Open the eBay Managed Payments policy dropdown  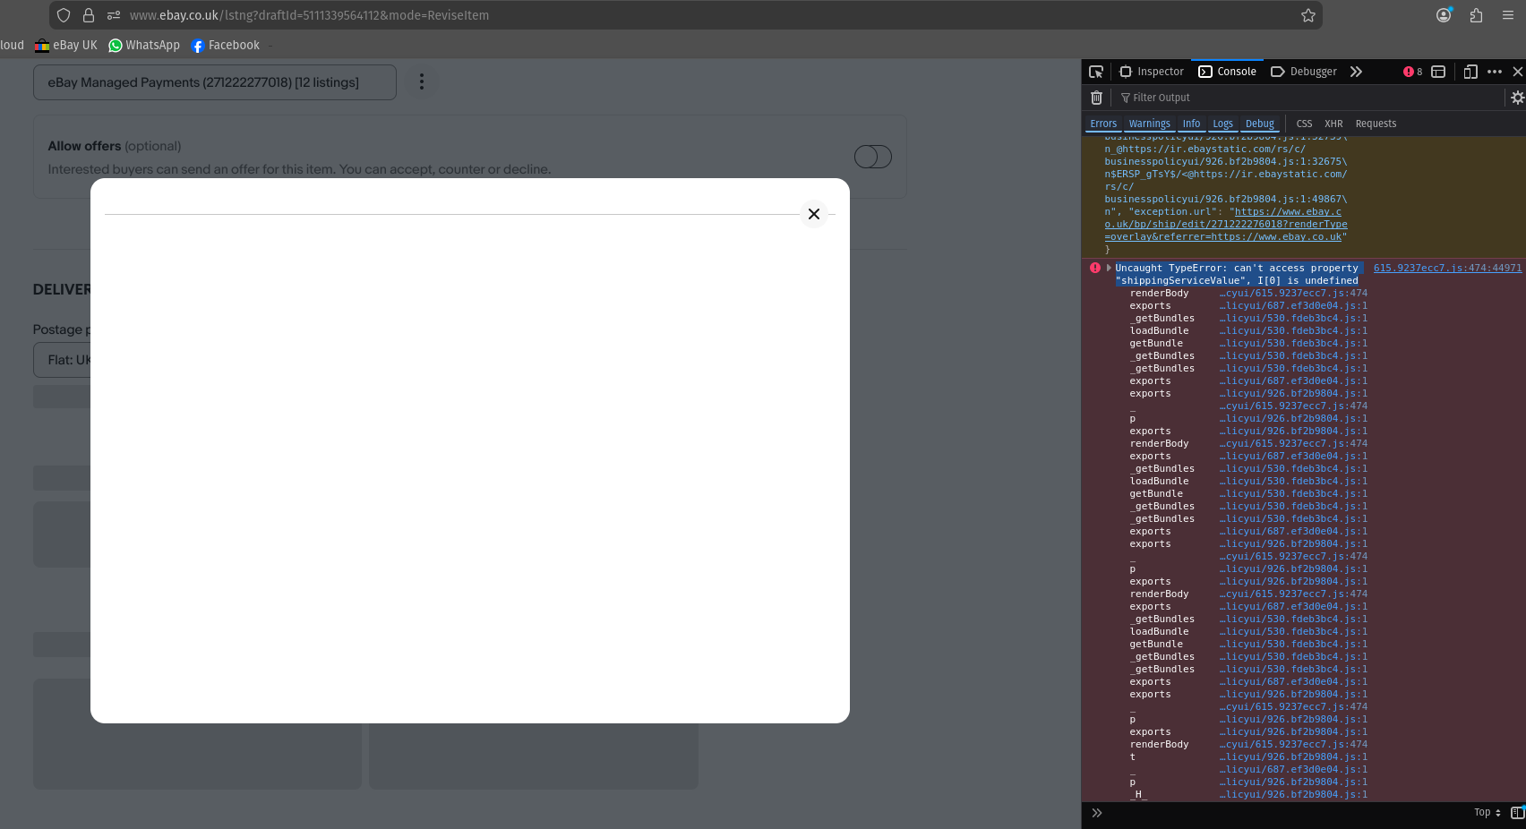tap(215, 82)
